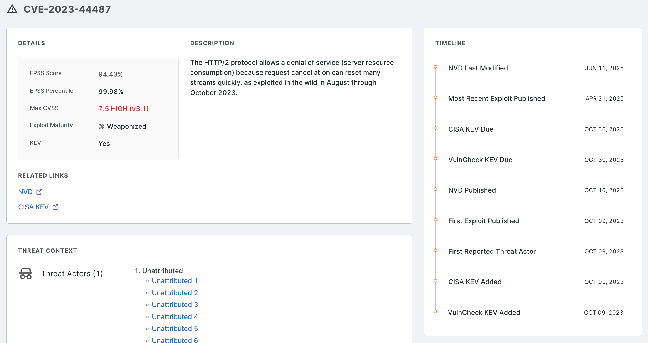The height and width of the screenshot is (343, 648).
Task: Click the First Exploit Published label
Action: (x=484, y=221)
